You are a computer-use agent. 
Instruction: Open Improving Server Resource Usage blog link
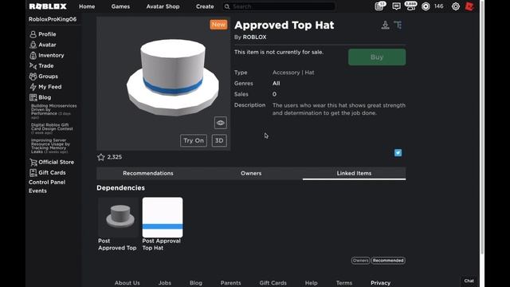click(x=50, y=146)
